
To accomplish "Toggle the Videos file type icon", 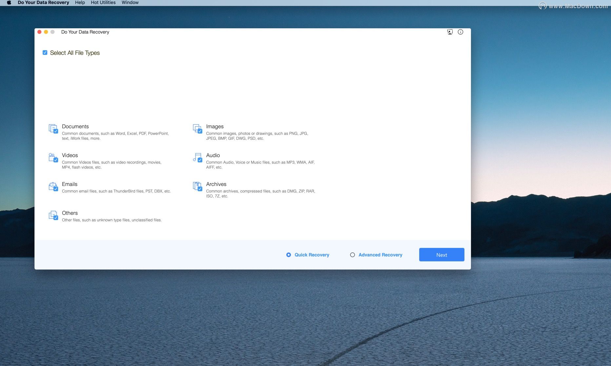I will point(53,157).
